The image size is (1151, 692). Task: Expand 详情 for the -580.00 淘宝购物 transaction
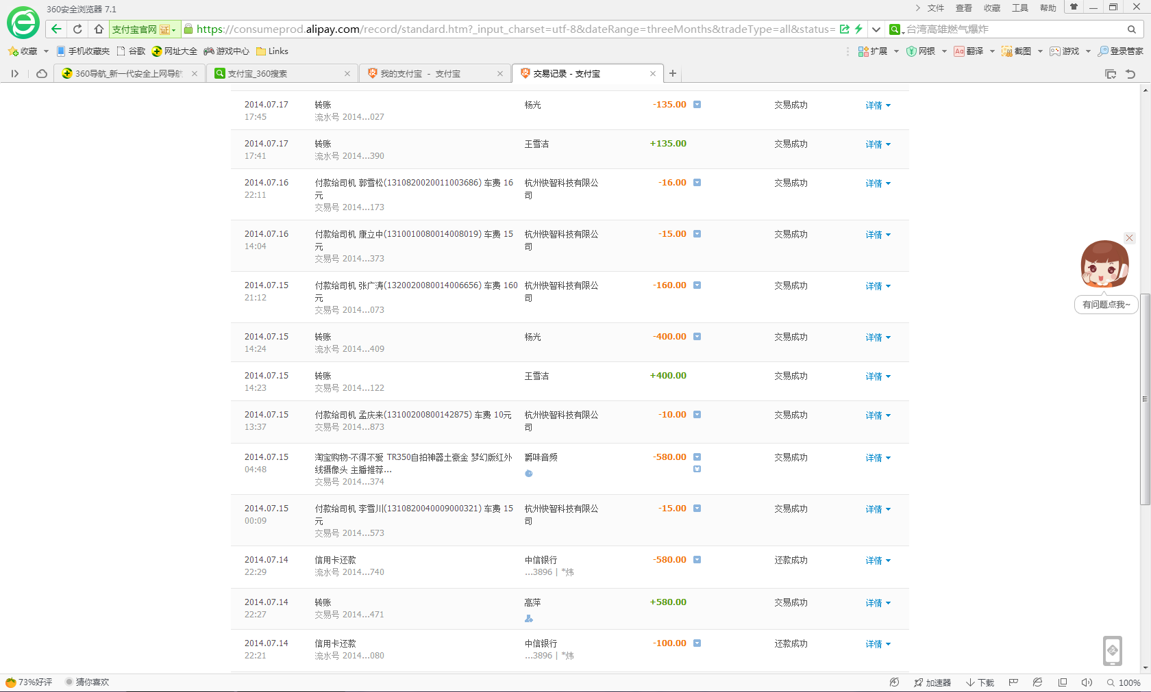[877, 458]
